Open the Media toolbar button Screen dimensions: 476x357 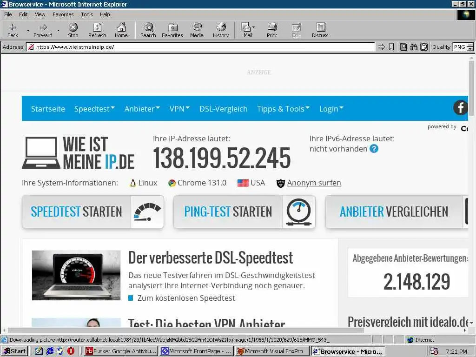(x=197, y=30)
